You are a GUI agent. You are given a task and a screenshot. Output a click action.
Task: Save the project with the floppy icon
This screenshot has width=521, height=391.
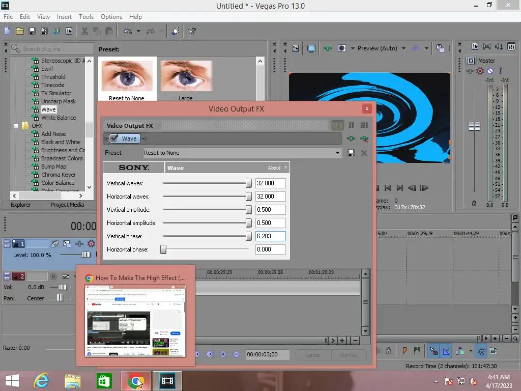click(x=32, y=31)
